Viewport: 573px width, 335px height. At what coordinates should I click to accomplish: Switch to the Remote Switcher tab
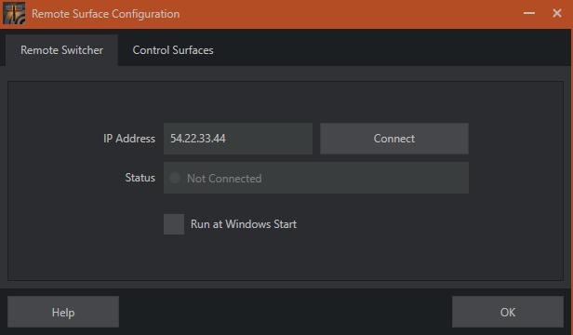tap(61, 50)
